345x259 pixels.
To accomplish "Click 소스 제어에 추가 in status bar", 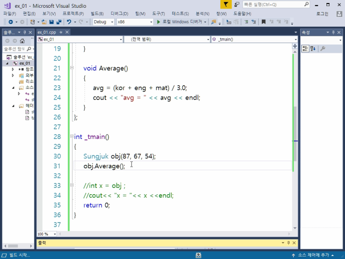I will pos(314,255).
